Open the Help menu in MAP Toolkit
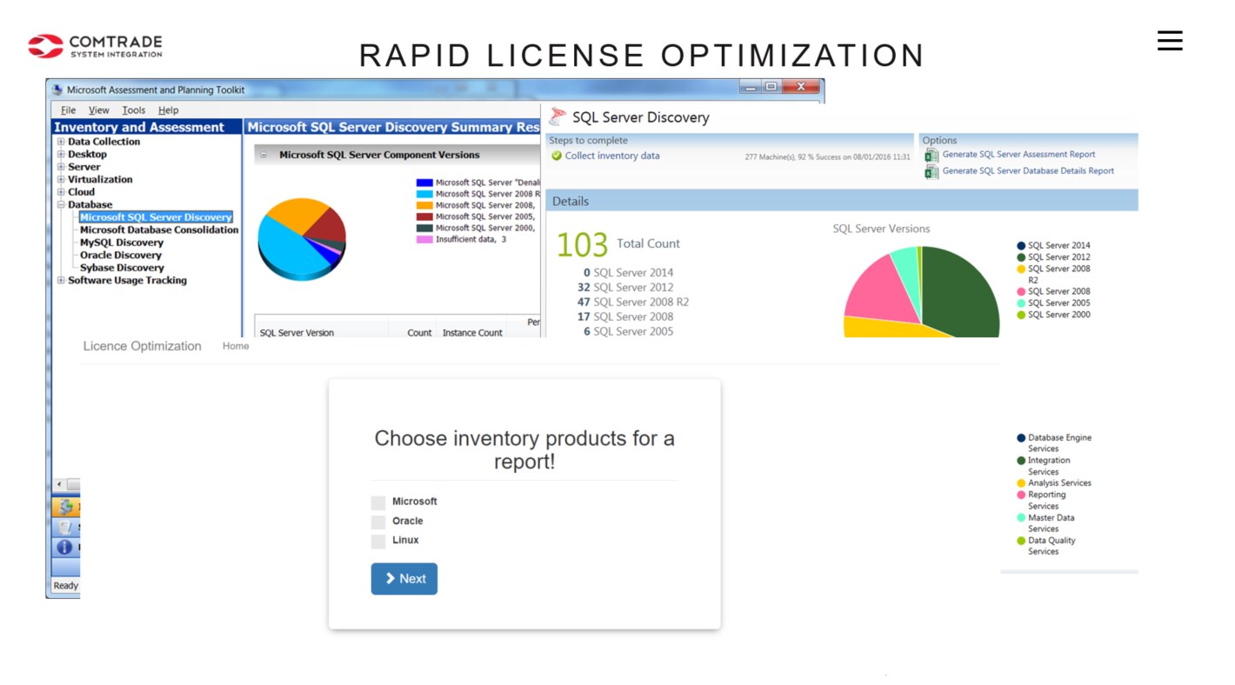 tap(169, 110)
